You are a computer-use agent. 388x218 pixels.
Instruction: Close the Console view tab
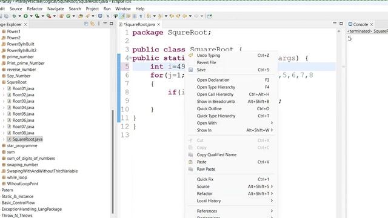(372, 24)
